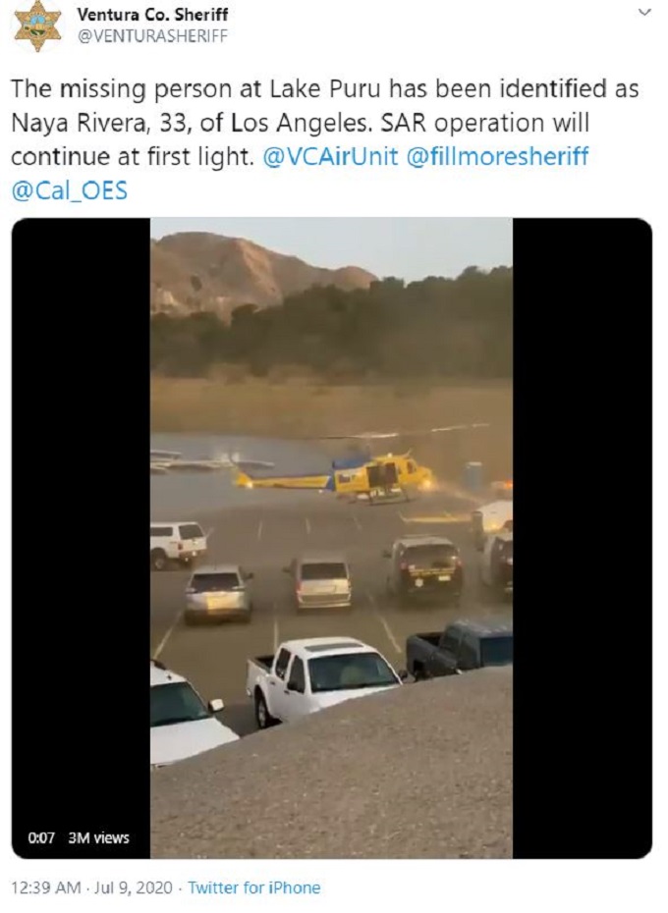Click the Ventura Co. Sheriff badge avatar

pyautogui.click(x=38, y=26)
